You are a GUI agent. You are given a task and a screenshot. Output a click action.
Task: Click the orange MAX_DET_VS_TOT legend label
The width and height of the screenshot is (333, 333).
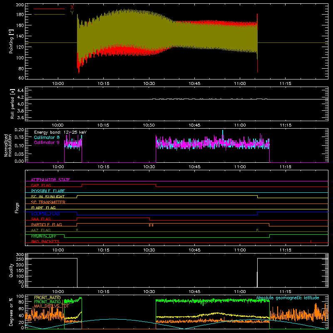(52, 306)
